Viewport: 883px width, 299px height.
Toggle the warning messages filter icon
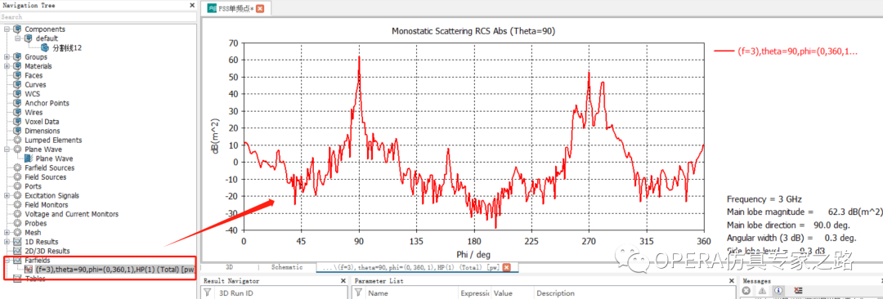point(762,291)
